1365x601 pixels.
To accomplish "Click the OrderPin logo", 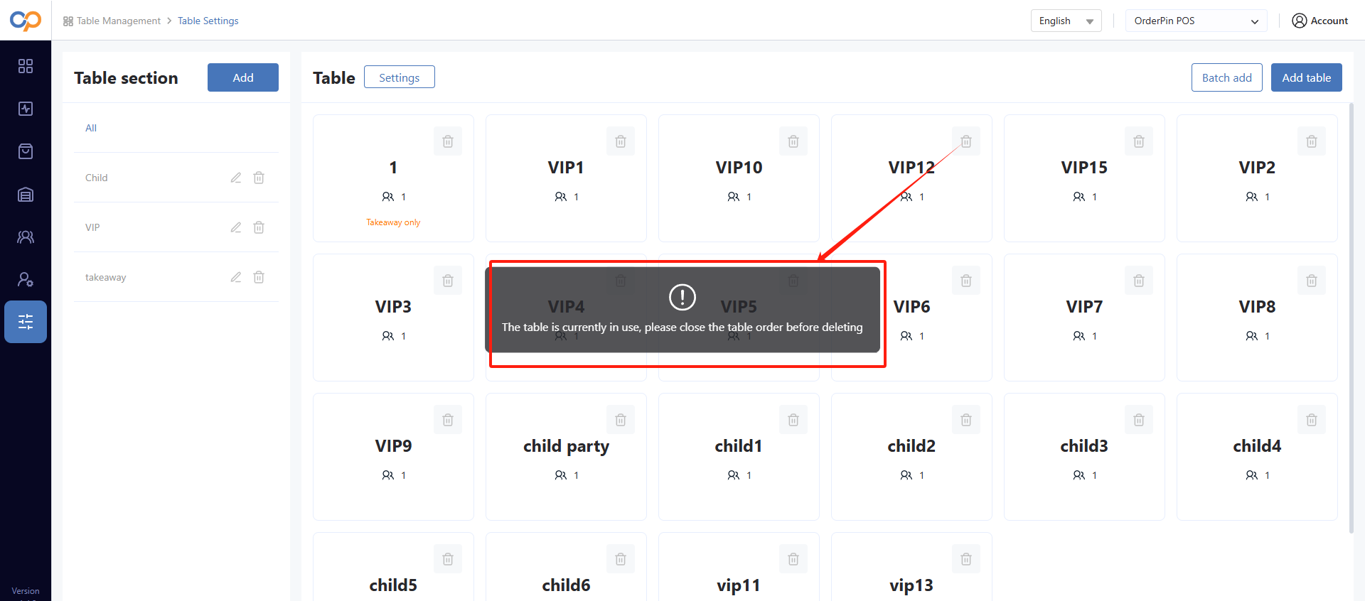I will coord(26,21).
